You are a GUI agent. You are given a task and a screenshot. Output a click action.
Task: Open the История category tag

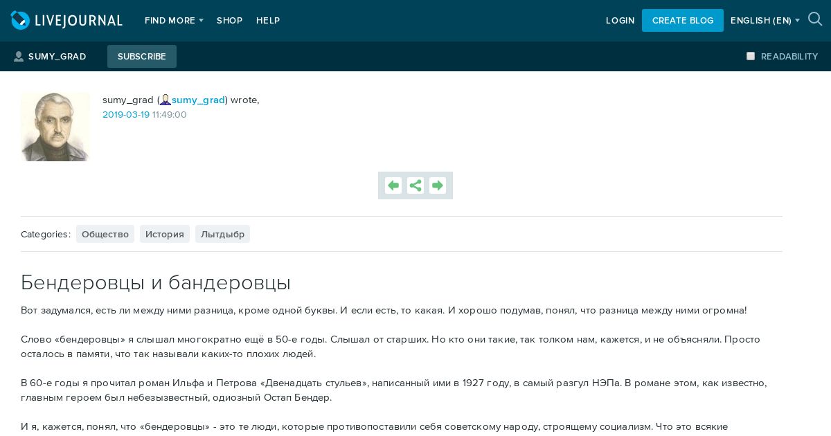coord(165,234)
